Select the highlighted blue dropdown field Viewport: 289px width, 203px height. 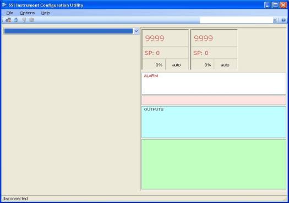[x=68, y=31]
